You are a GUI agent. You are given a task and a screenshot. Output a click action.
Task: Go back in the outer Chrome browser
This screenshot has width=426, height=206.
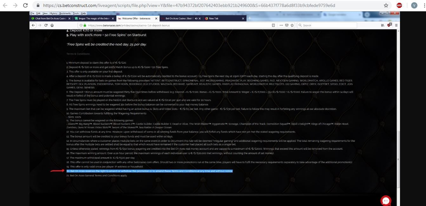tap(5, 5)
